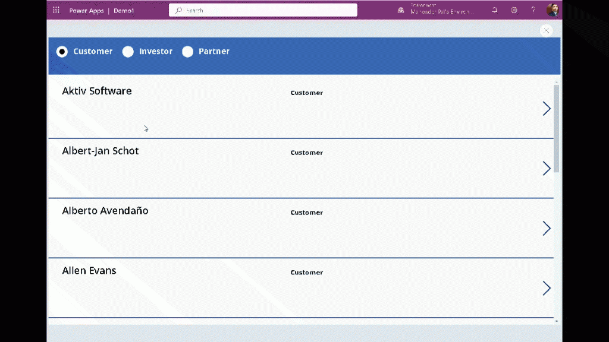Viewport: 609px width, 342px height.
Task: Select the Albert-Jan Schot name text
Action: point(100,151)
